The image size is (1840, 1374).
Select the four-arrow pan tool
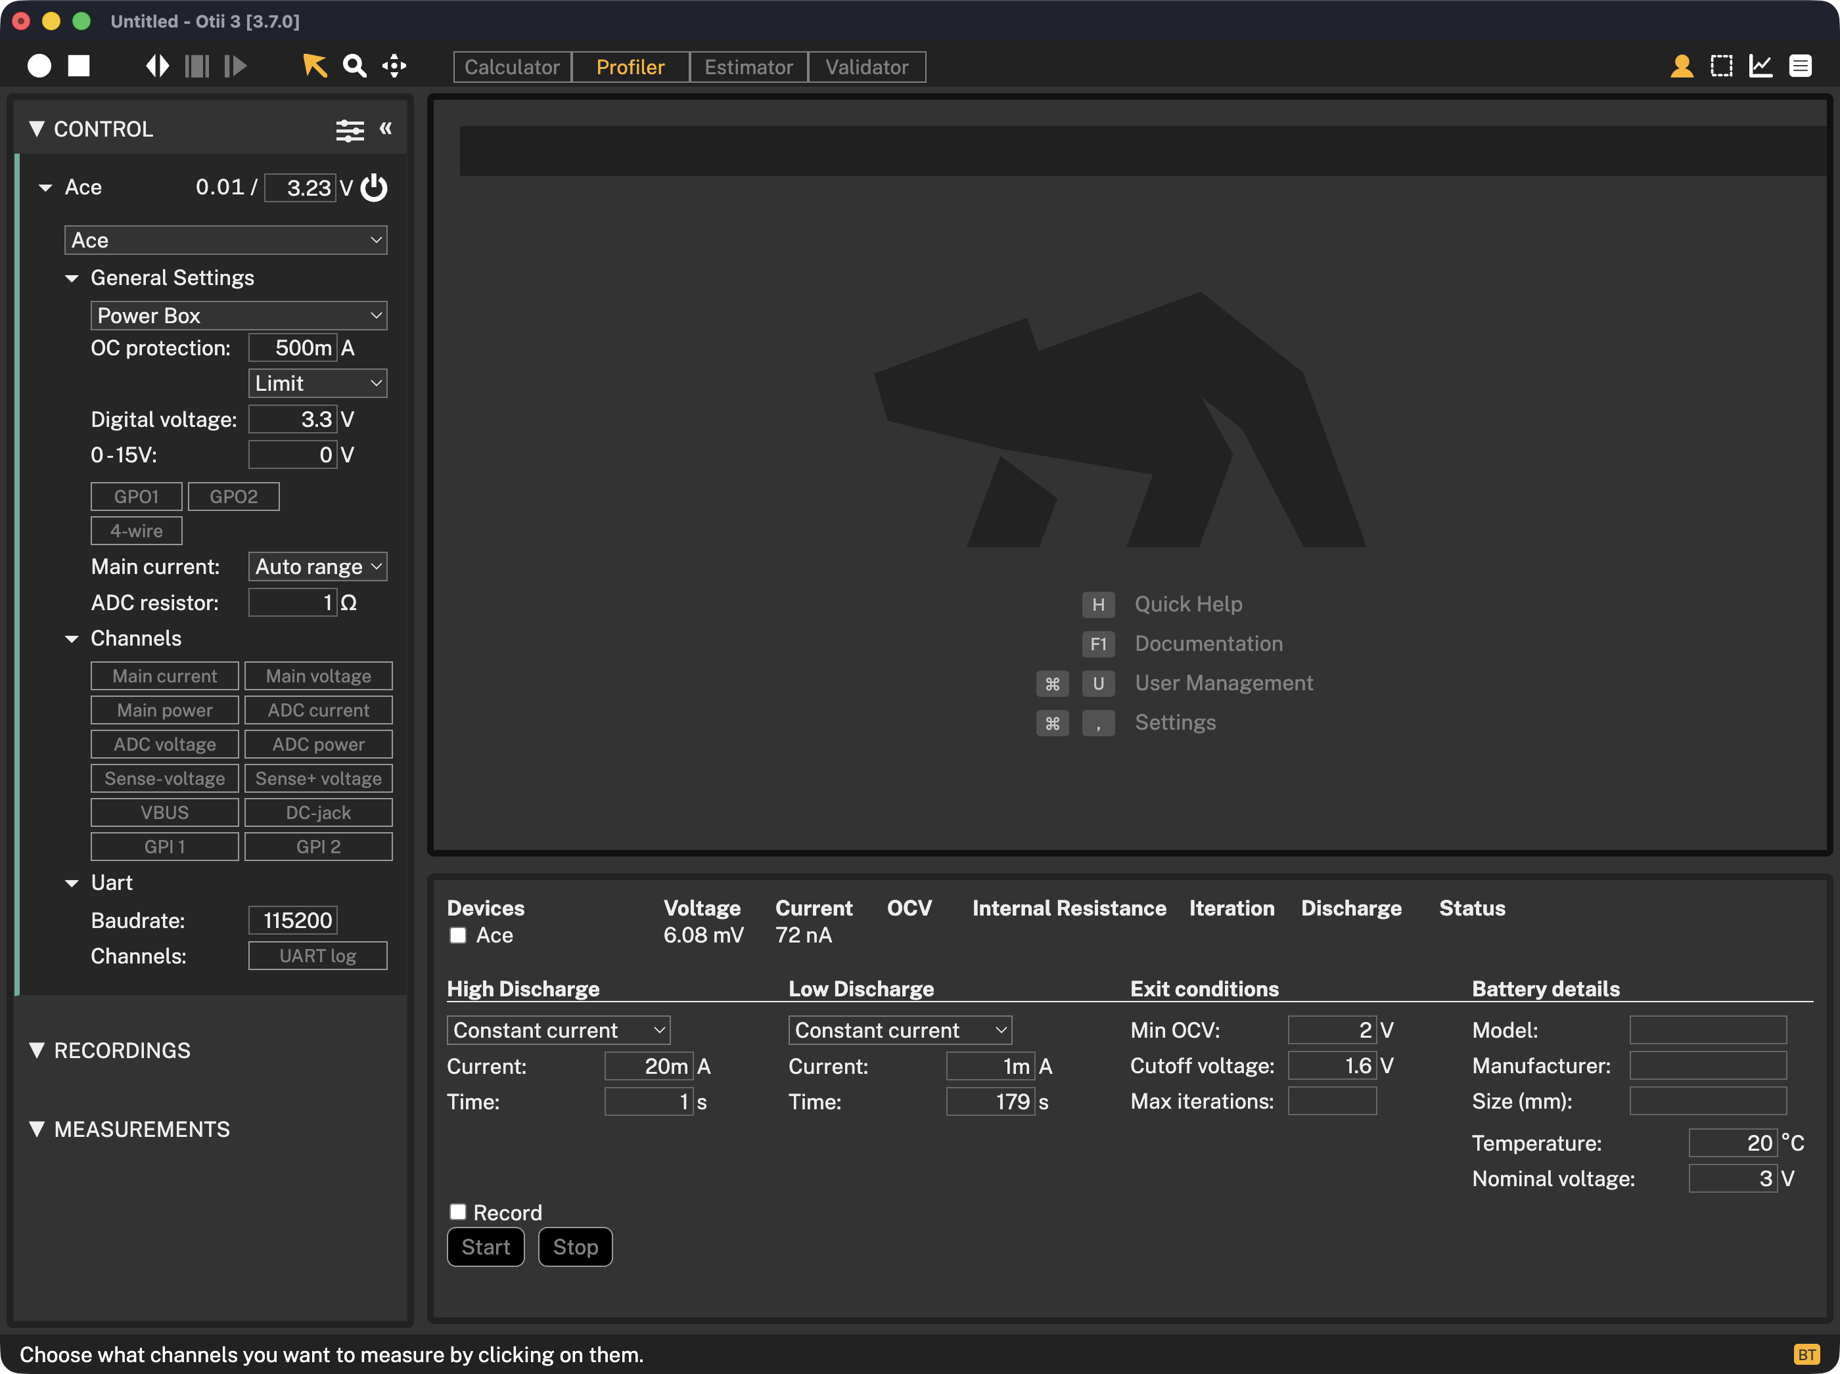coord(394,66)
